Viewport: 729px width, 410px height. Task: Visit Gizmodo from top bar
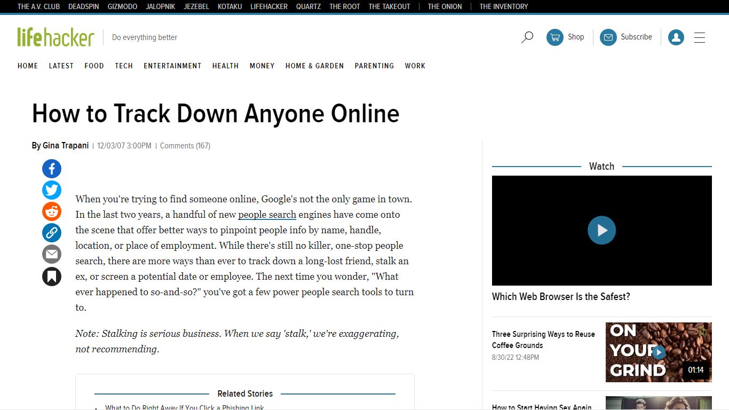pos(122,6)
